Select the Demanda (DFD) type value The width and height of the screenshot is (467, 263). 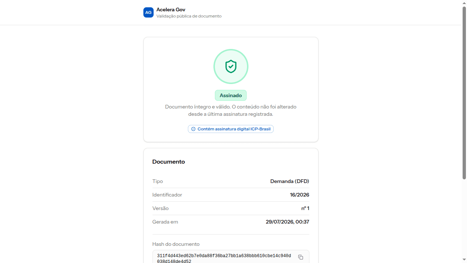click(290, 181)
